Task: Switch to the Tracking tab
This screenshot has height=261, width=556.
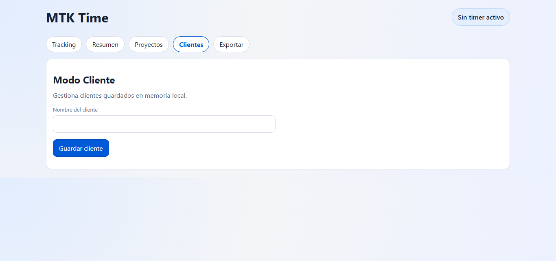Action: (64, 44)
